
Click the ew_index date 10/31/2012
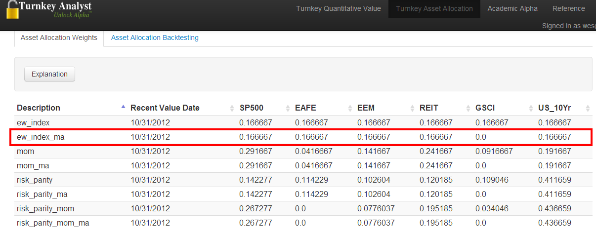[150, 122]
